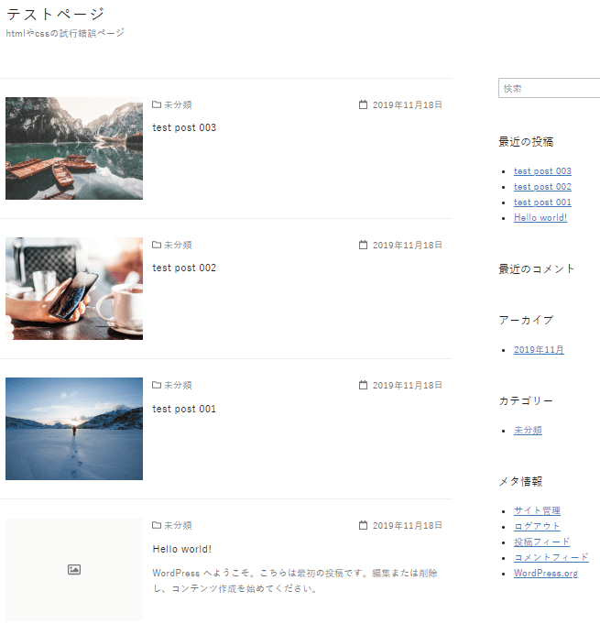The height and width of the screenshot is (624, 600).
Task: Click the calendar icon on the test post 002 row
Action: [363, 245]
